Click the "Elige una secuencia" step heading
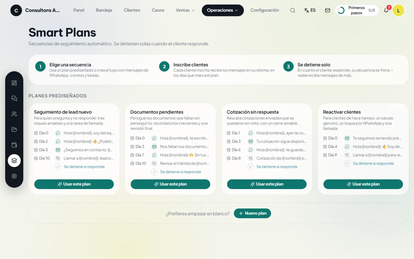 pyautogui.click(x=70, y=65)
